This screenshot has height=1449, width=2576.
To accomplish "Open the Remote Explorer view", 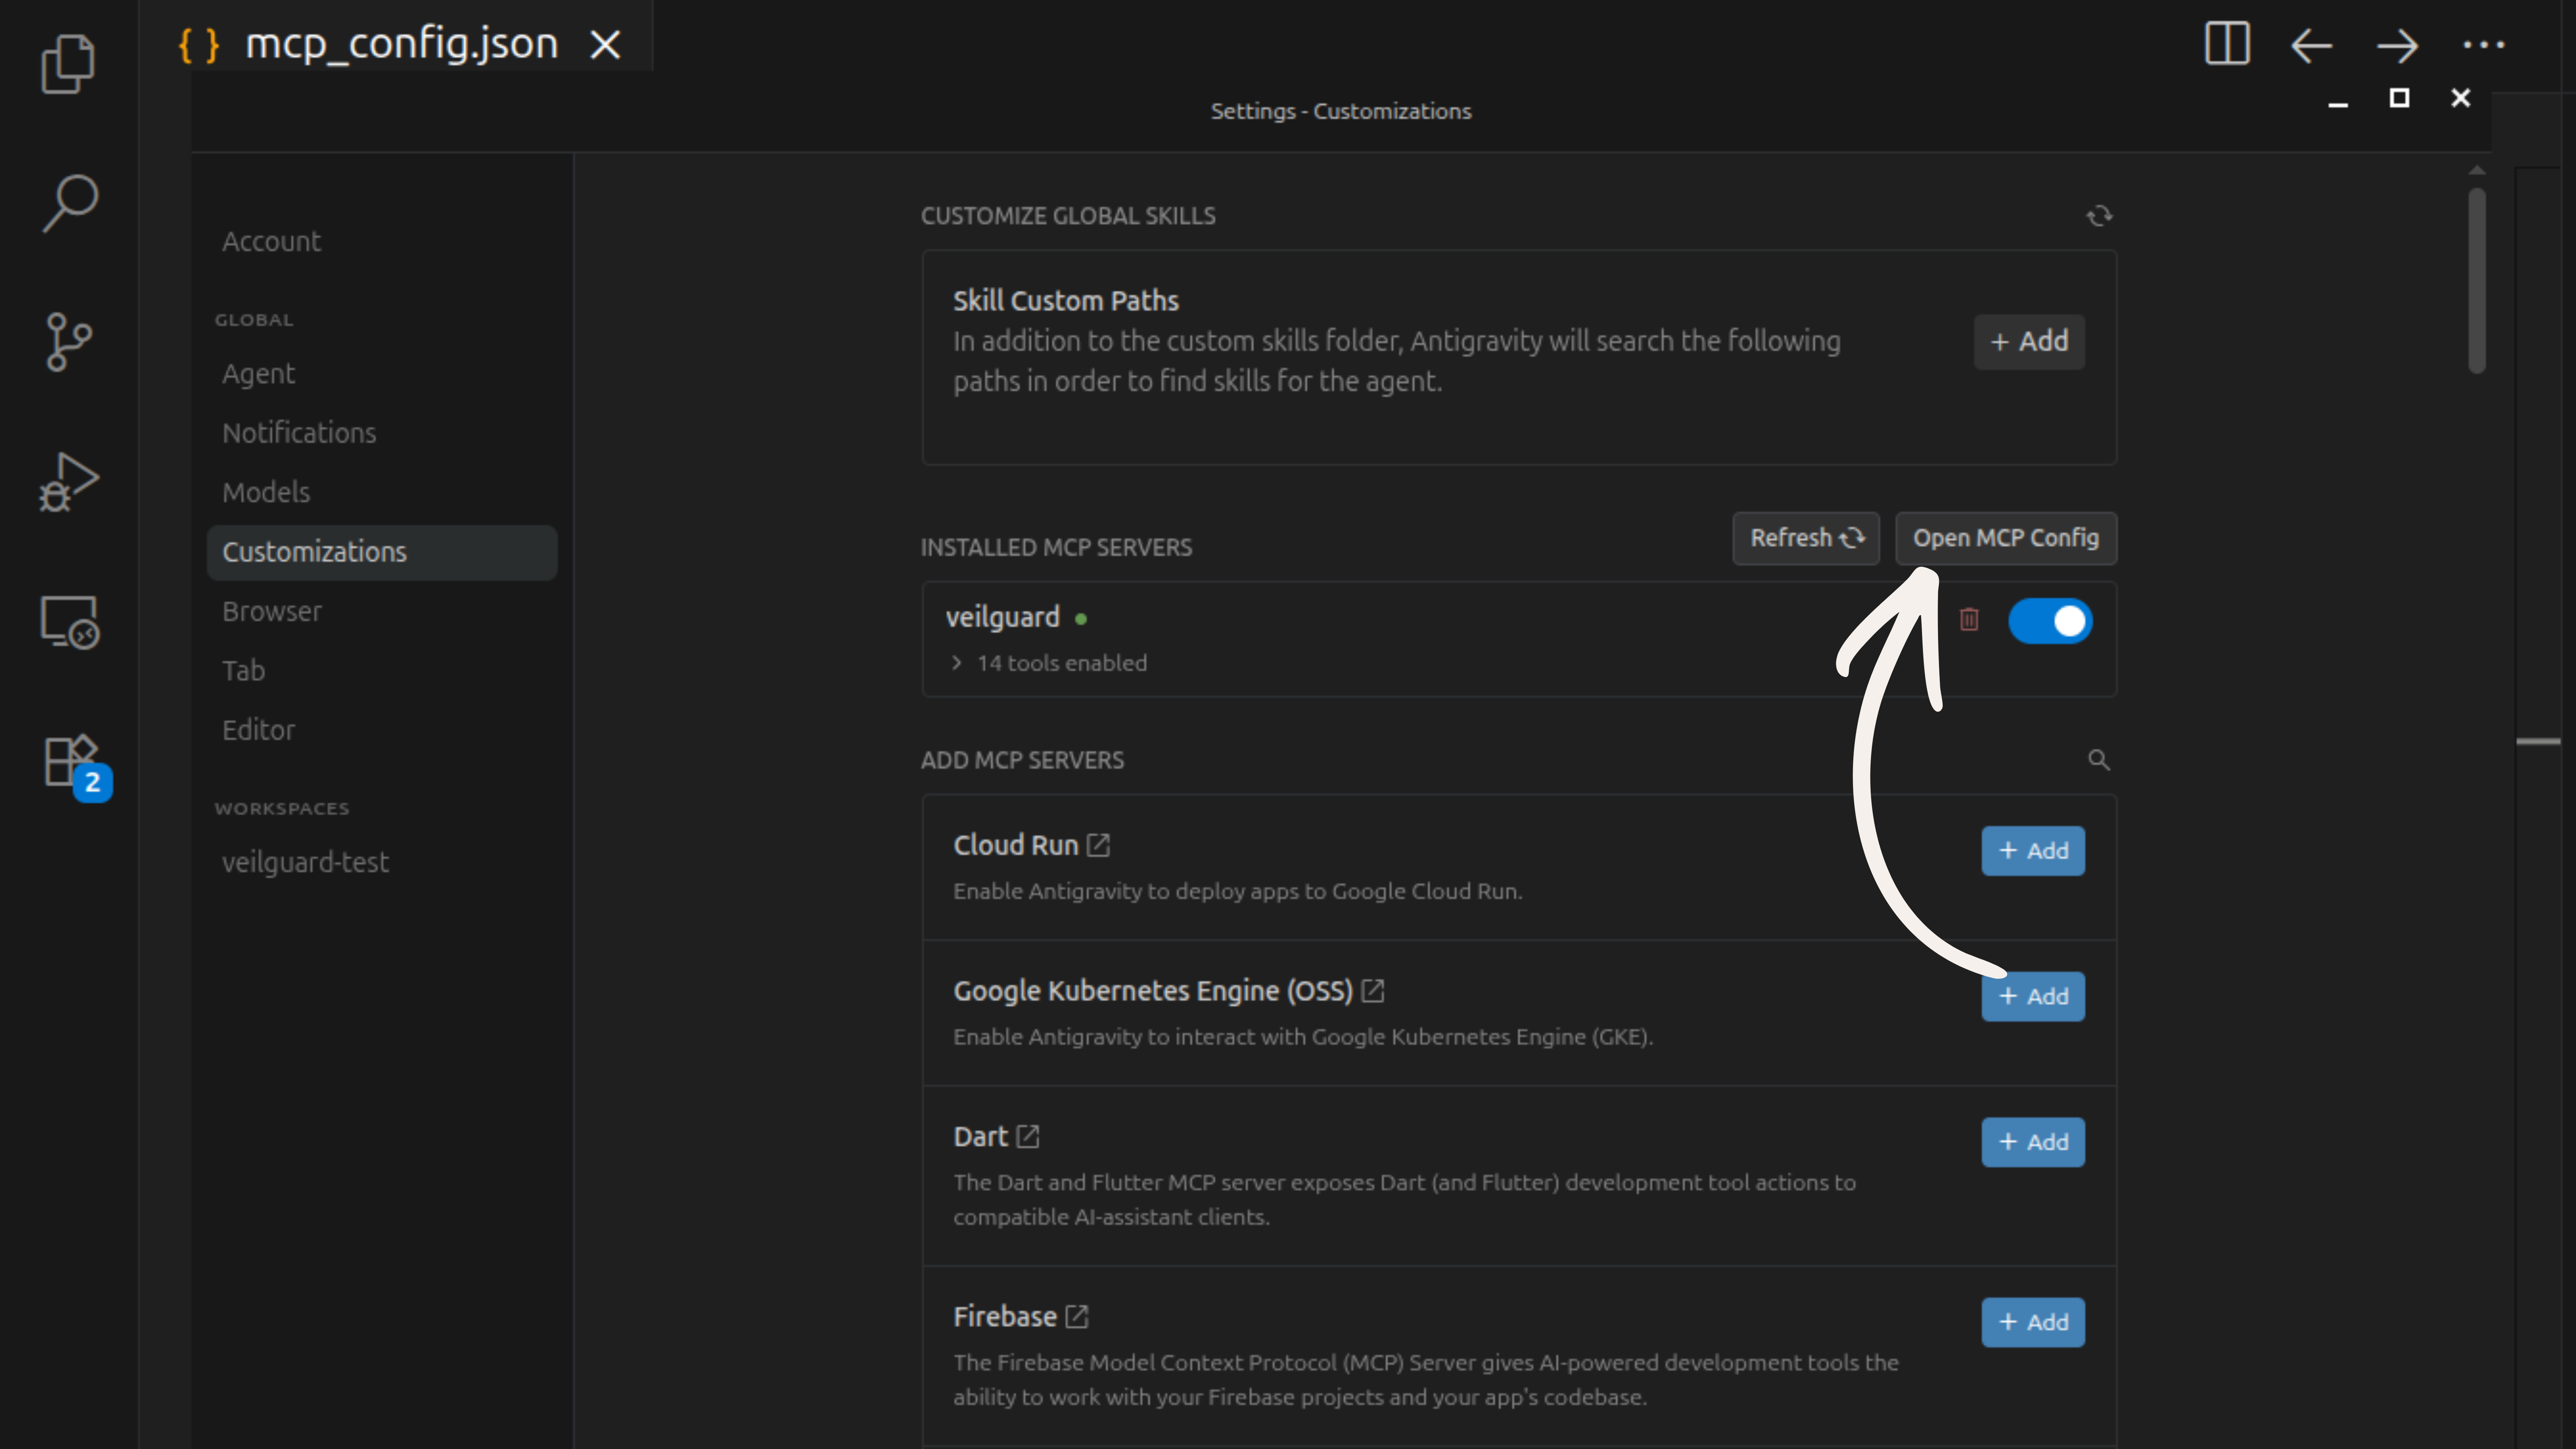I will click(x=69, y=622).
